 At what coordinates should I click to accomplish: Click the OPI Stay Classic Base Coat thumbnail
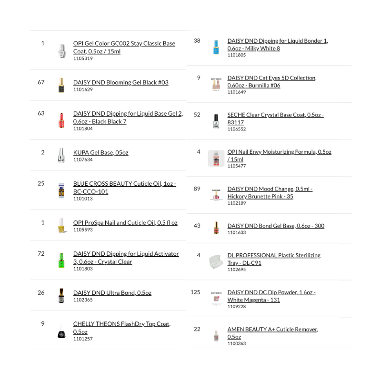[61, 50]
